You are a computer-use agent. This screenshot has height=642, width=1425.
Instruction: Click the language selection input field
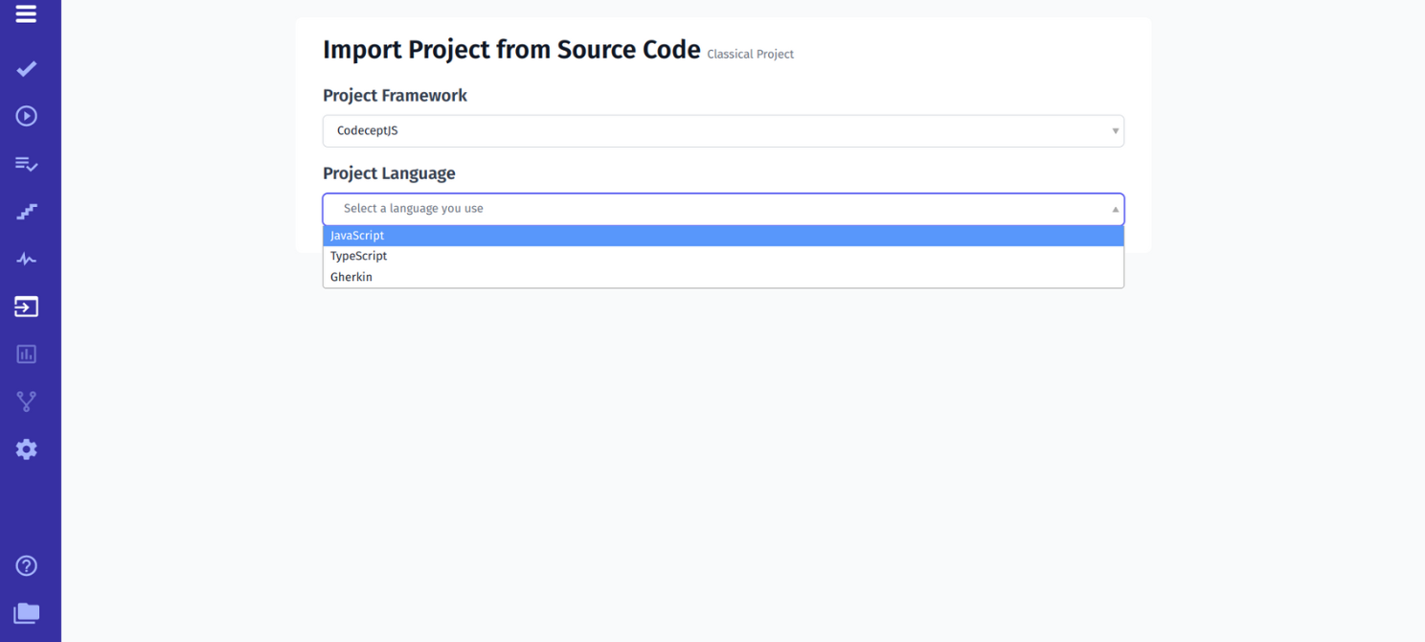670,208
